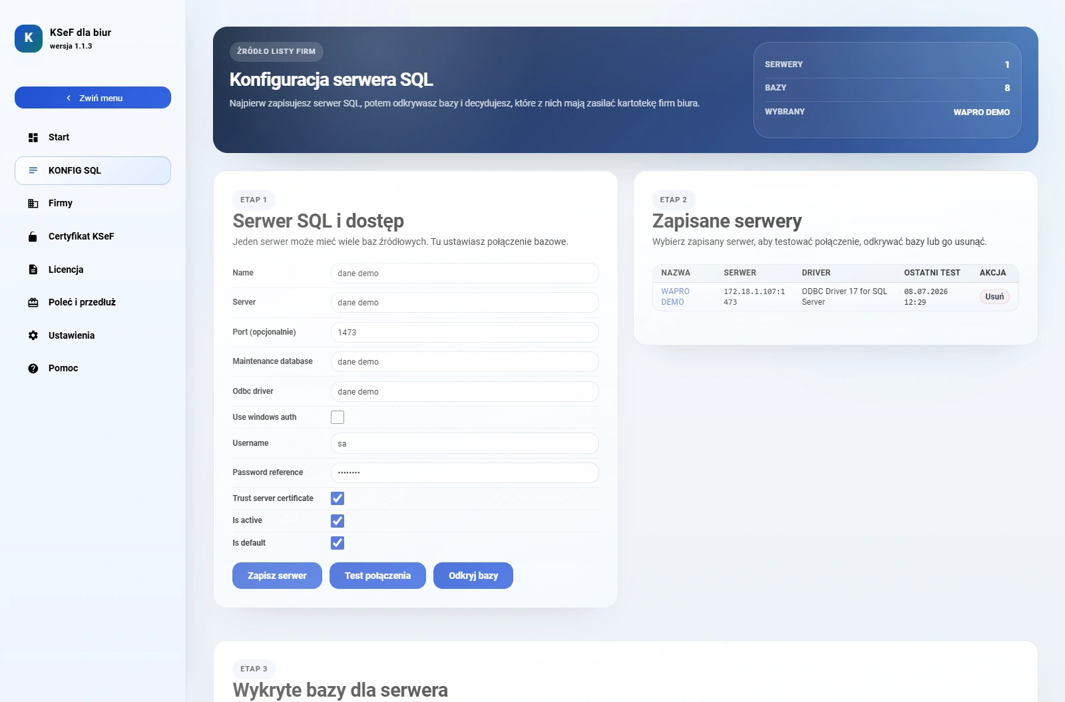The image size is (1065, 702).
Task: Select WAPRO DEMO server link
Action: click(675, 297)
